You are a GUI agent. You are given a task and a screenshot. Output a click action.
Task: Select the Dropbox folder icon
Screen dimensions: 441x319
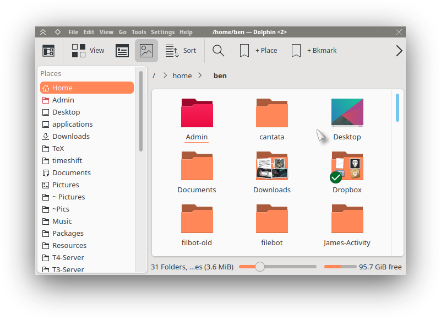tap(347, 167)
